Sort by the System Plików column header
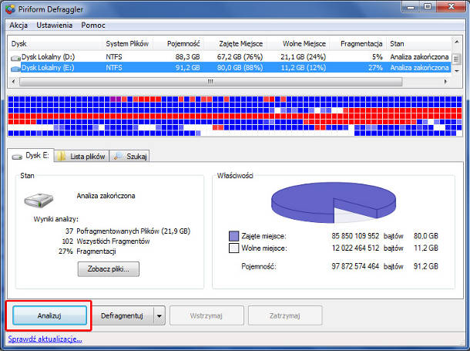The width and height of the screenshot is (470, 351). coord(128,43)
